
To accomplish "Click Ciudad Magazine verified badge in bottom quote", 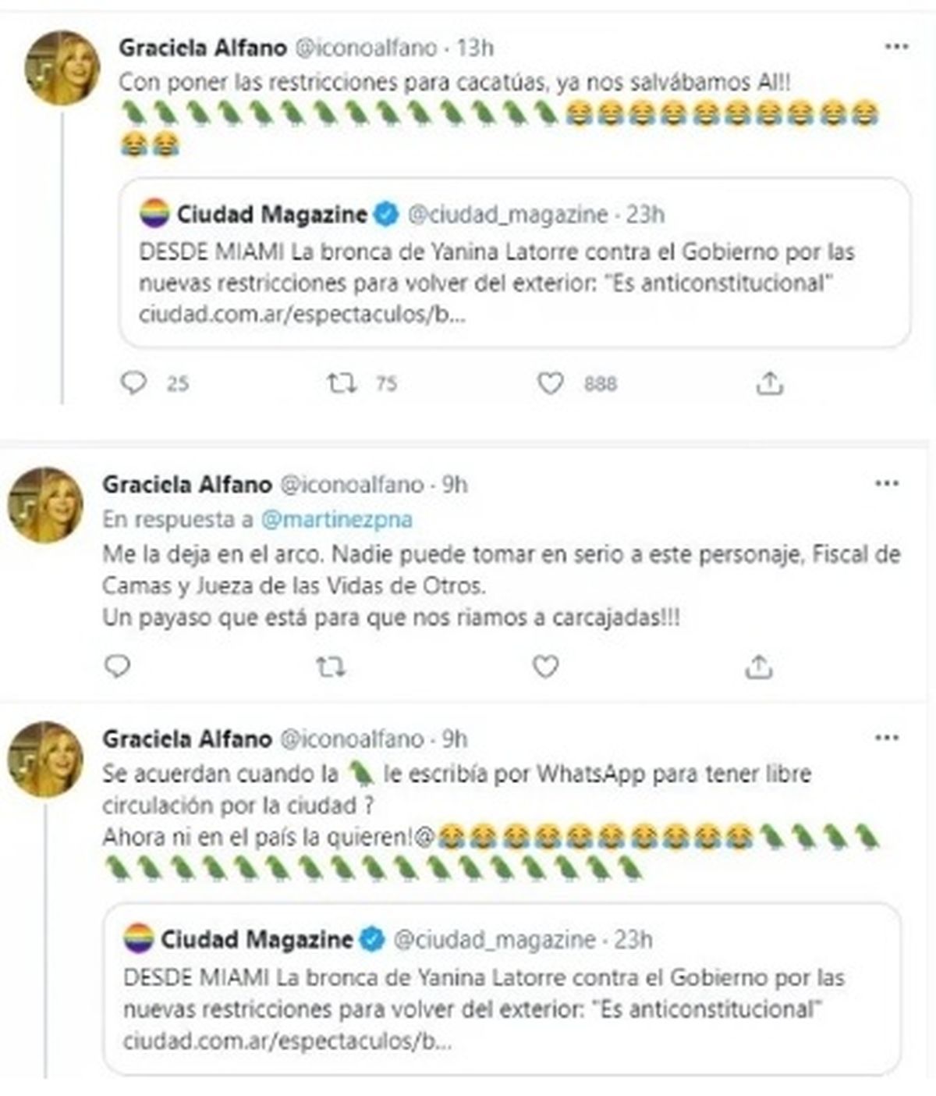I will (x=372, y=939).
